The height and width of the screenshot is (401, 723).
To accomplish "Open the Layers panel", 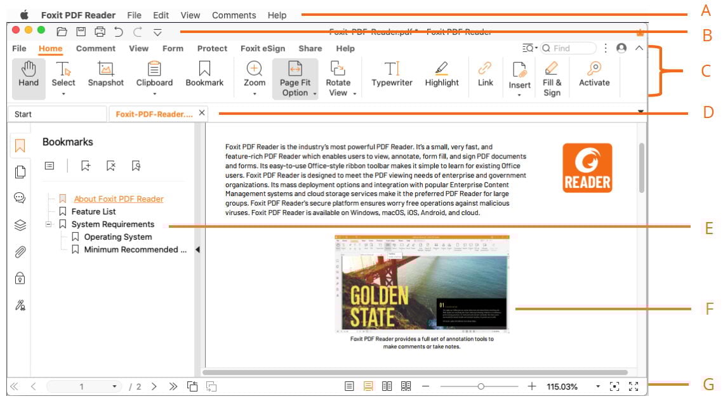I will [20, 224].
